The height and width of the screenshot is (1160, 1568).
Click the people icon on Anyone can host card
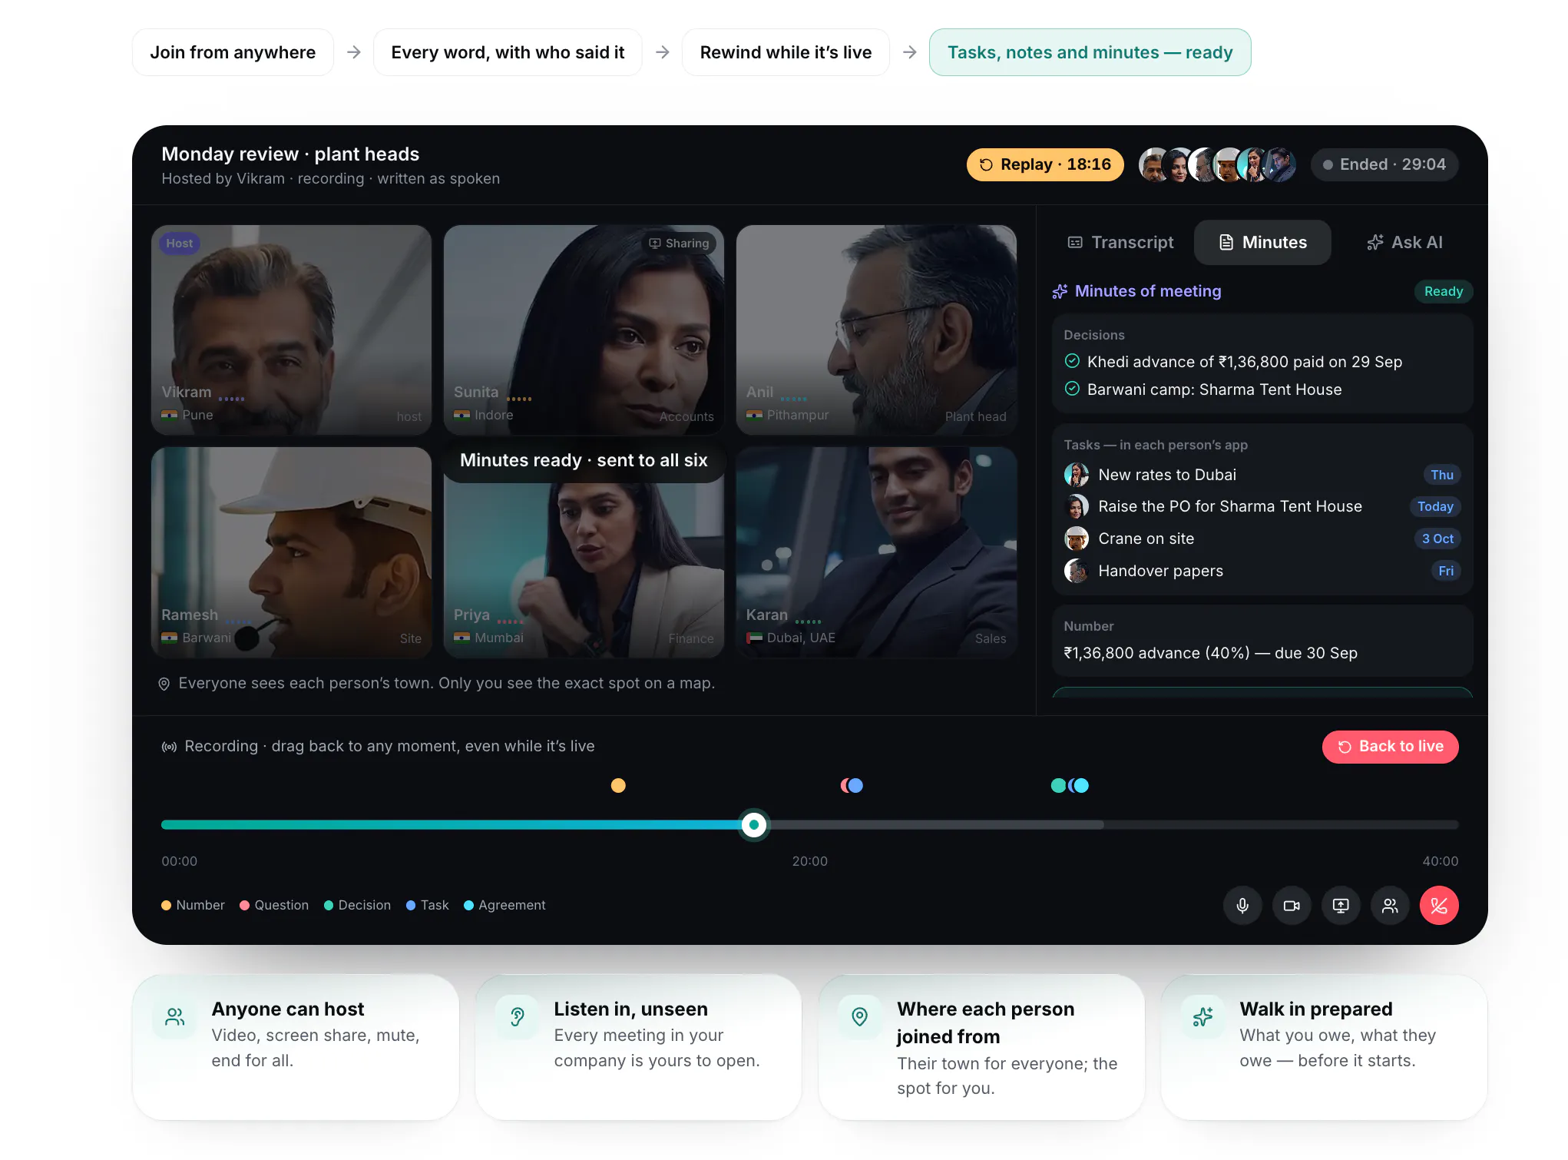pyautogui.click(x=175, y=1017)
